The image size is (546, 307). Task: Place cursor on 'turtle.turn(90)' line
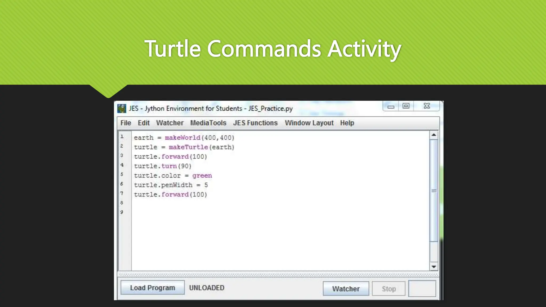point(163,166)
